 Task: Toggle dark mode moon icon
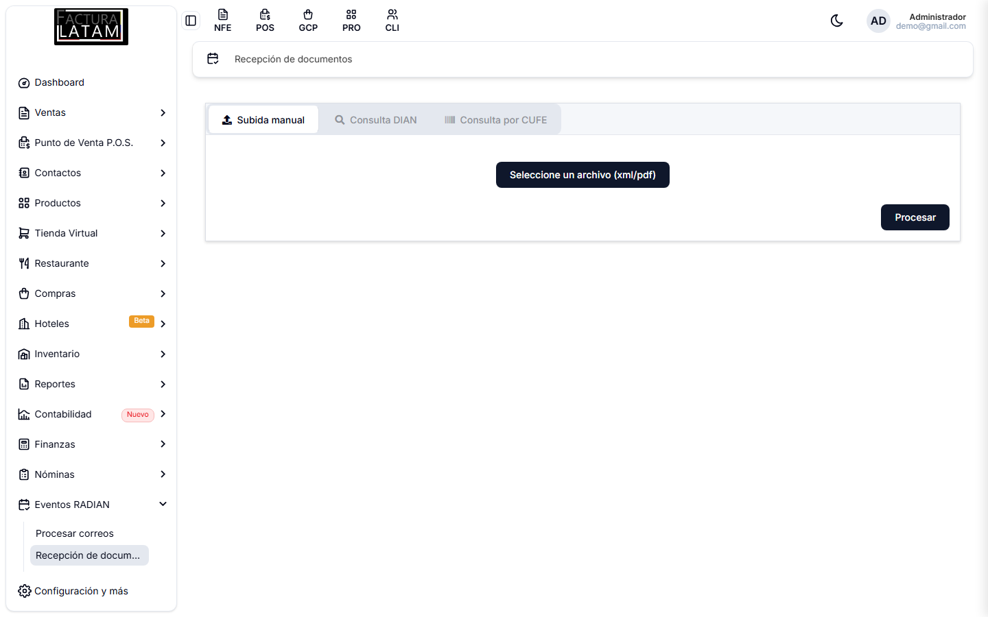pyautogui.click(x=836, y=21)
